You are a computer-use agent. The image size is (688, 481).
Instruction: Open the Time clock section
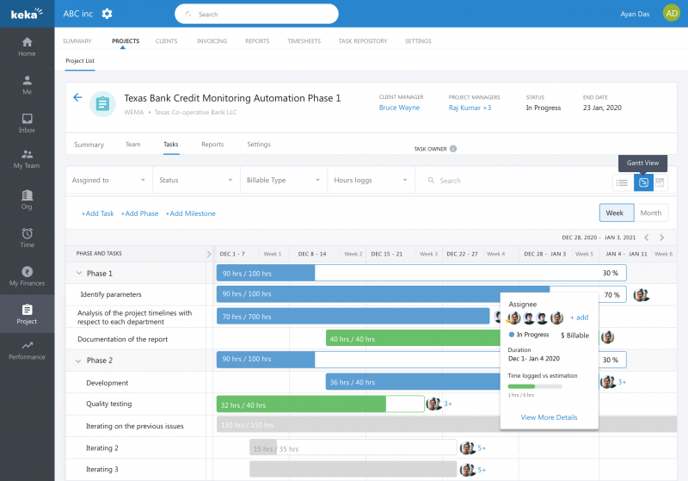pos(27,237)
